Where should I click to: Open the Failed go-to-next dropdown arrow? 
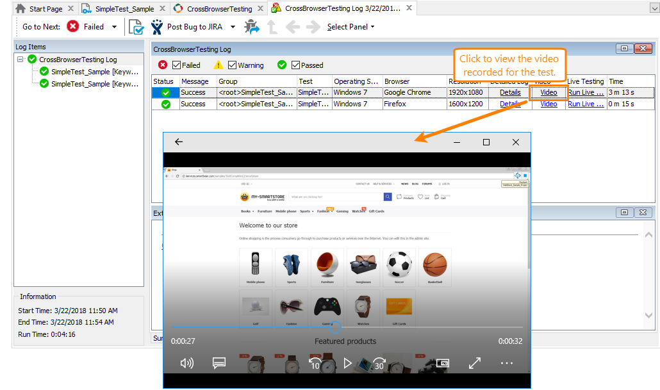pos(114,27)
